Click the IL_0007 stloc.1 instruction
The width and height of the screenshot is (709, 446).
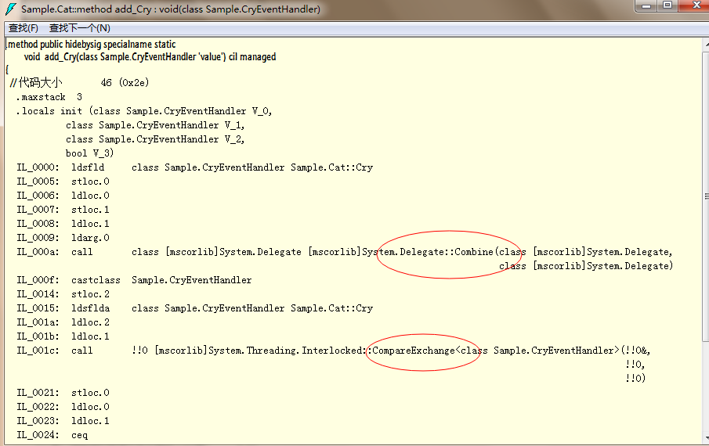(63, 210)
